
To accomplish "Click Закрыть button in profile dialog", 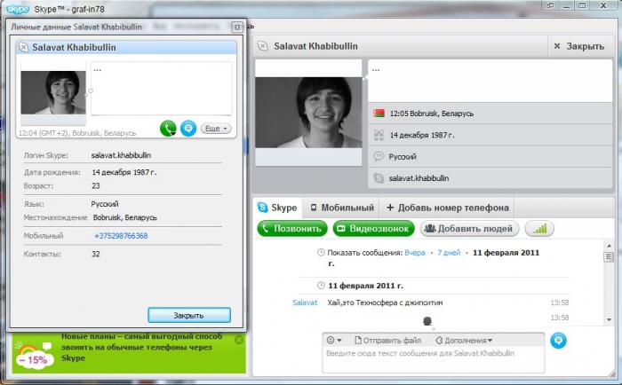I will pyautogui.click(x=188, y=315).
